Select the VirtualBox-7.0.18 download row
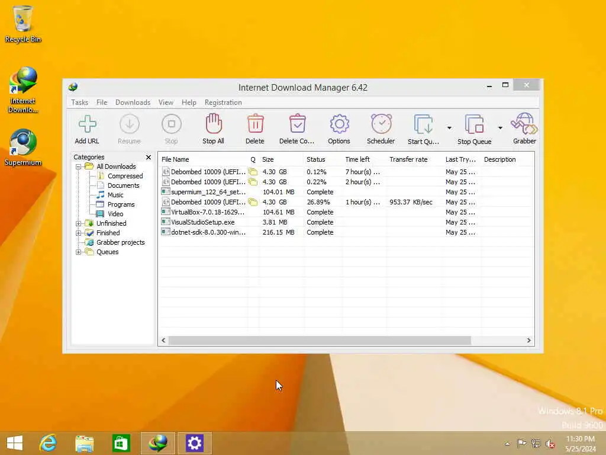This screenshot has height=455, width=606. (346, 212)
